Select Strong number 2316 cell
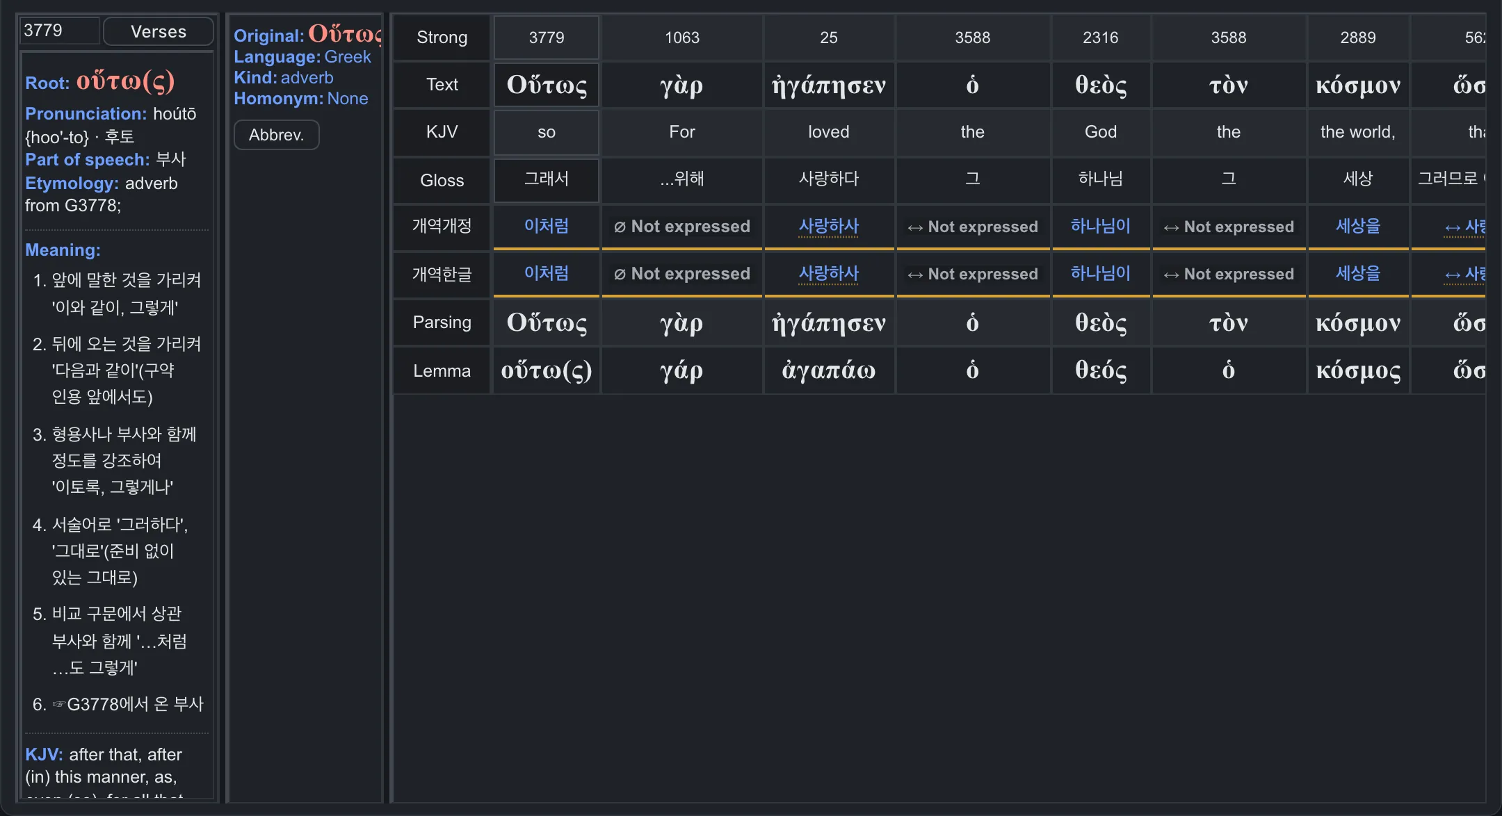The image size is (1502, 816). pyautogui.click(x=1101, y=38)
